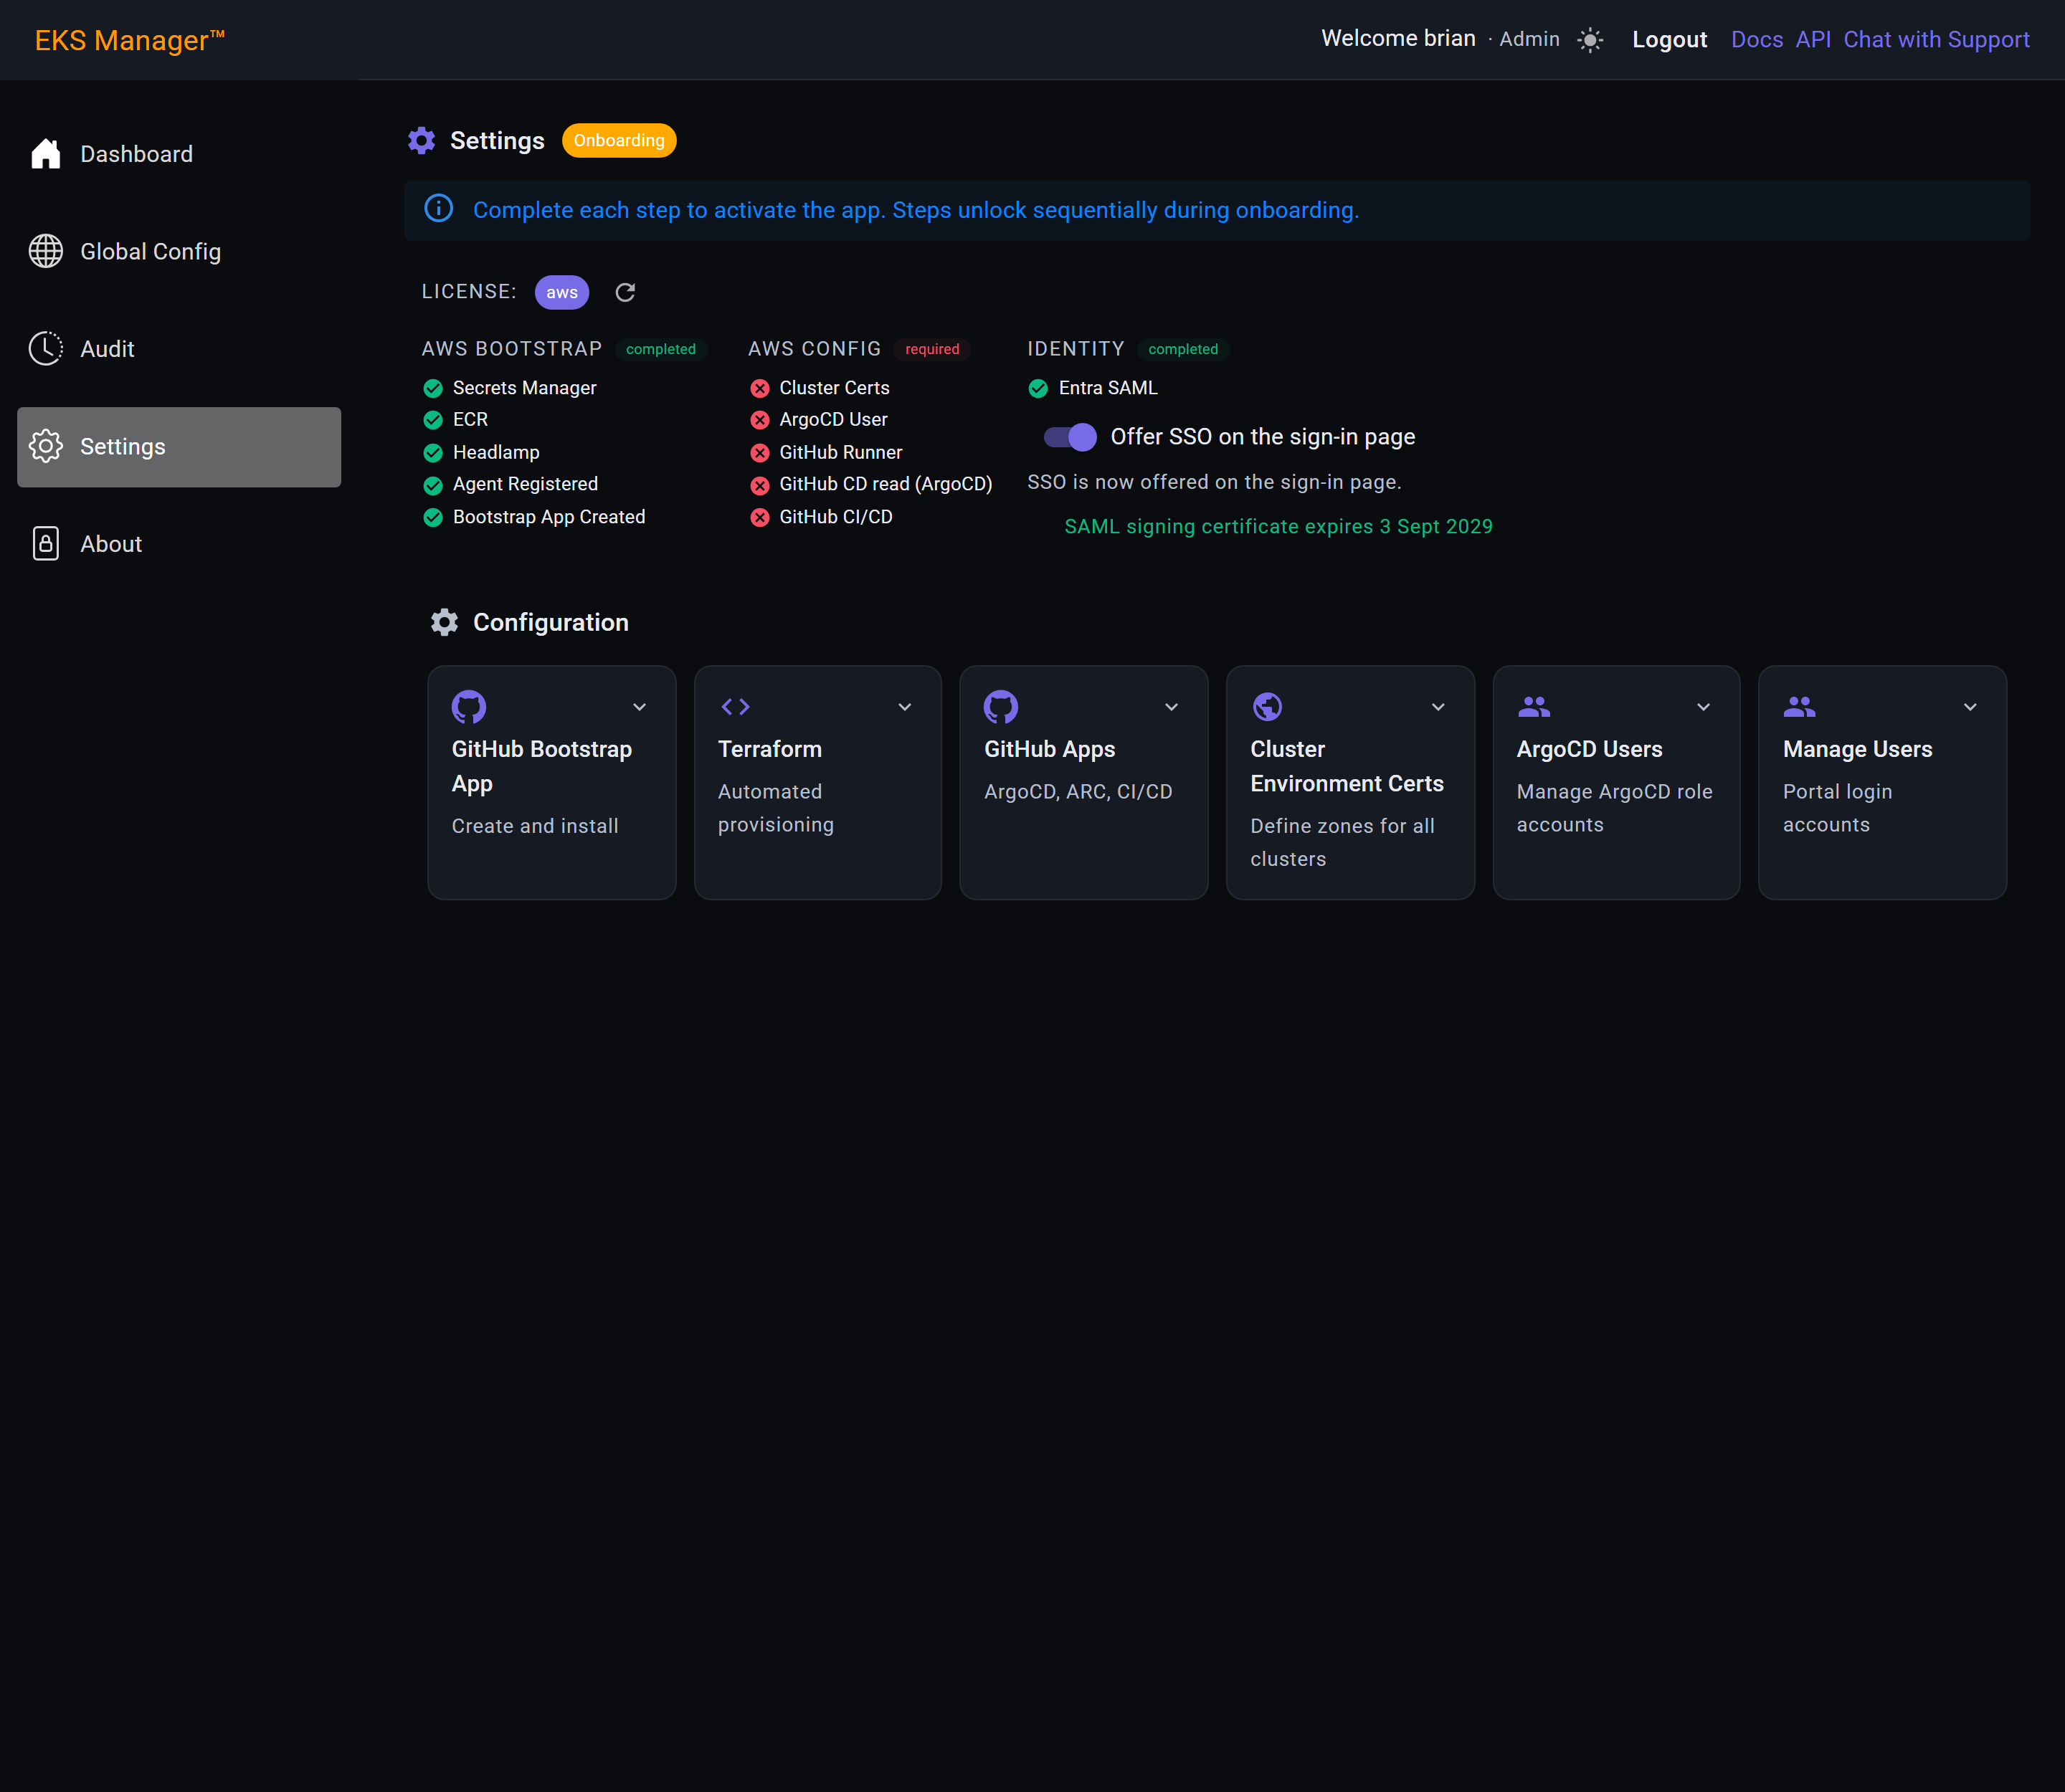Click the red X beside Cluster Certs
2065x1792 pixels.
pyautogui.click(x=760, y=388)
